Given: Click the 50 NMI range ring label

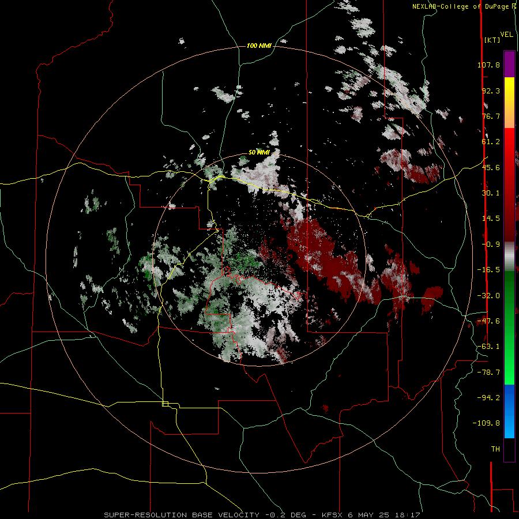Looking at the screenshot, I should pos(259,152).
